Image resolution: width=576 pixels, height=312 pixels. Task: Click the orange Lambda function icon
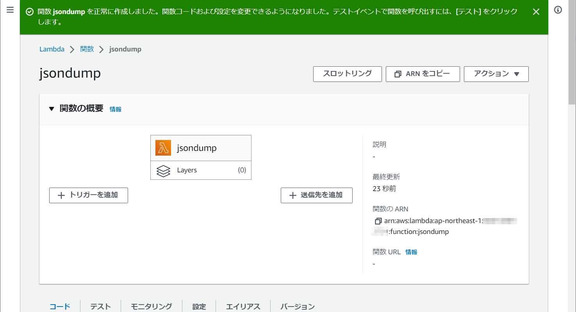163,148
